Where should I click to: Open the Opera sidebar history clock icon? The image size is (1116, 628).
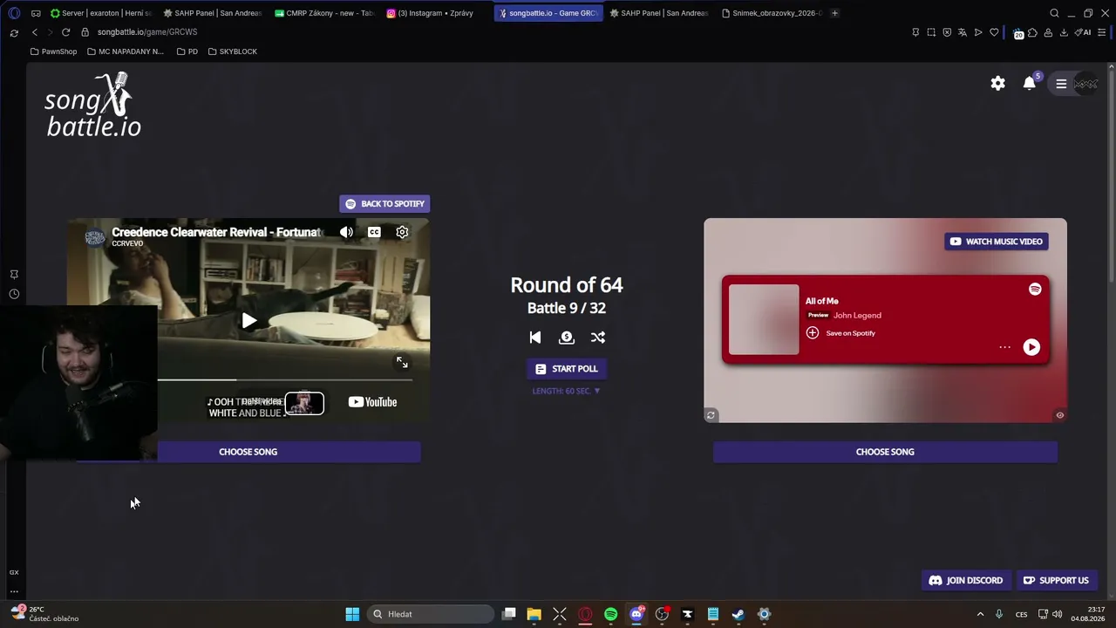coord(14,294)
